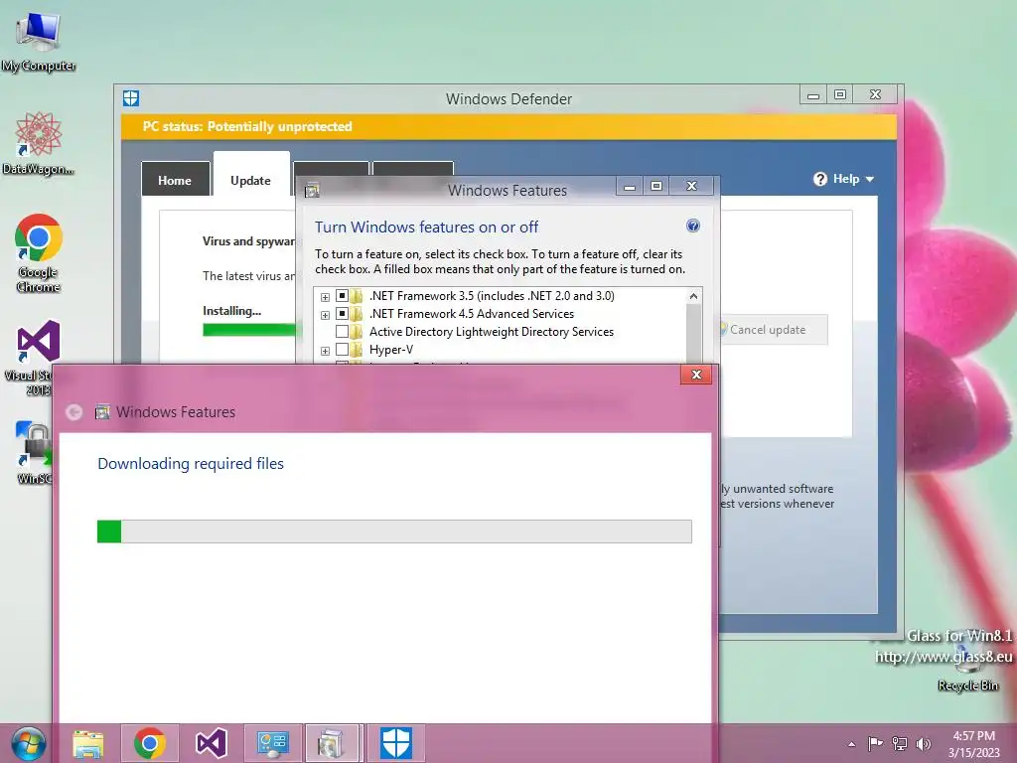
Task: Open the Help dropdown in Windows Defender
Action: tap(844, 179)
